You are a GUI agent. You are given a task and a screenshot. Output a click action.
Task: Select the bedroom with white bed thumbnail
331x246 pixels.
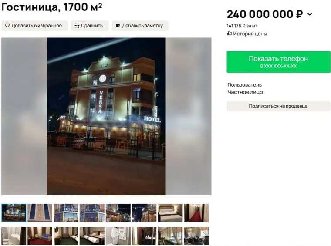point(170,212)
